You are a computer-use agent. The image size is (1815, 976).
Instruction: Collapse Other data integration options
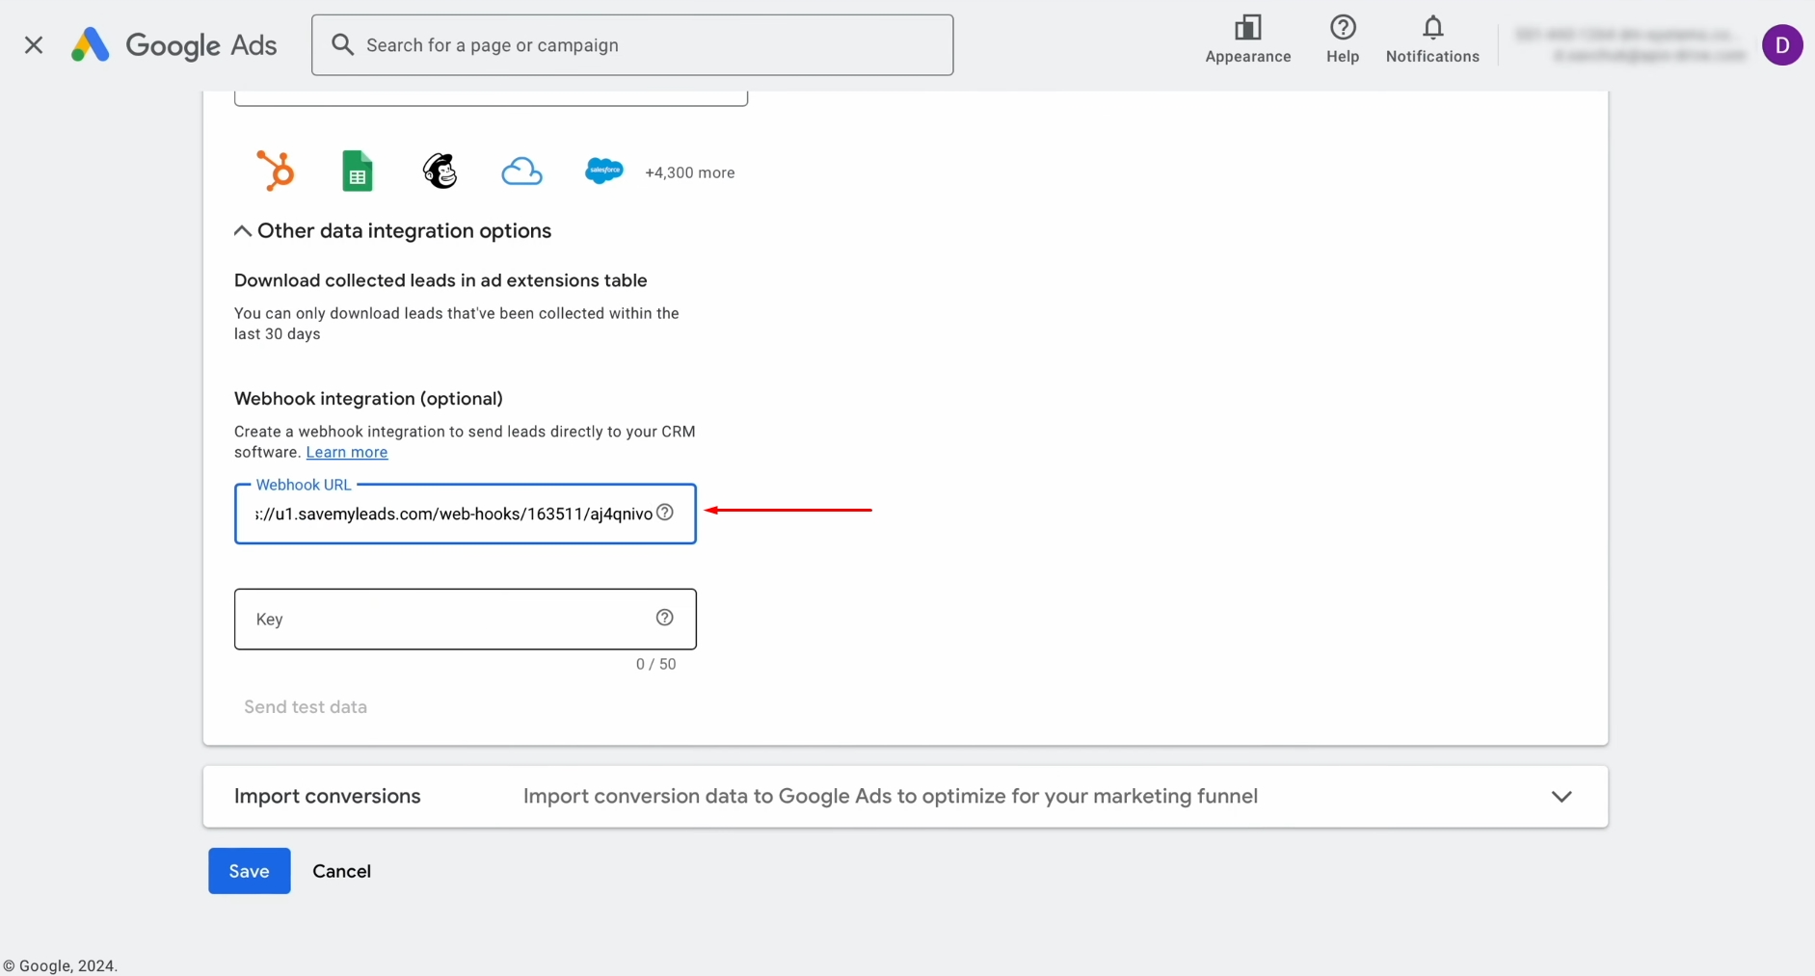tap(393, 231)
